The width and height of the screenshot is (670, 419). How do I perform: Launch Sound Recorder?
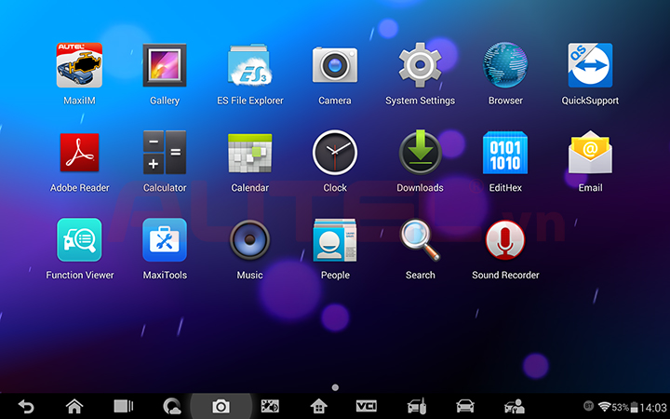coord(505,240)
